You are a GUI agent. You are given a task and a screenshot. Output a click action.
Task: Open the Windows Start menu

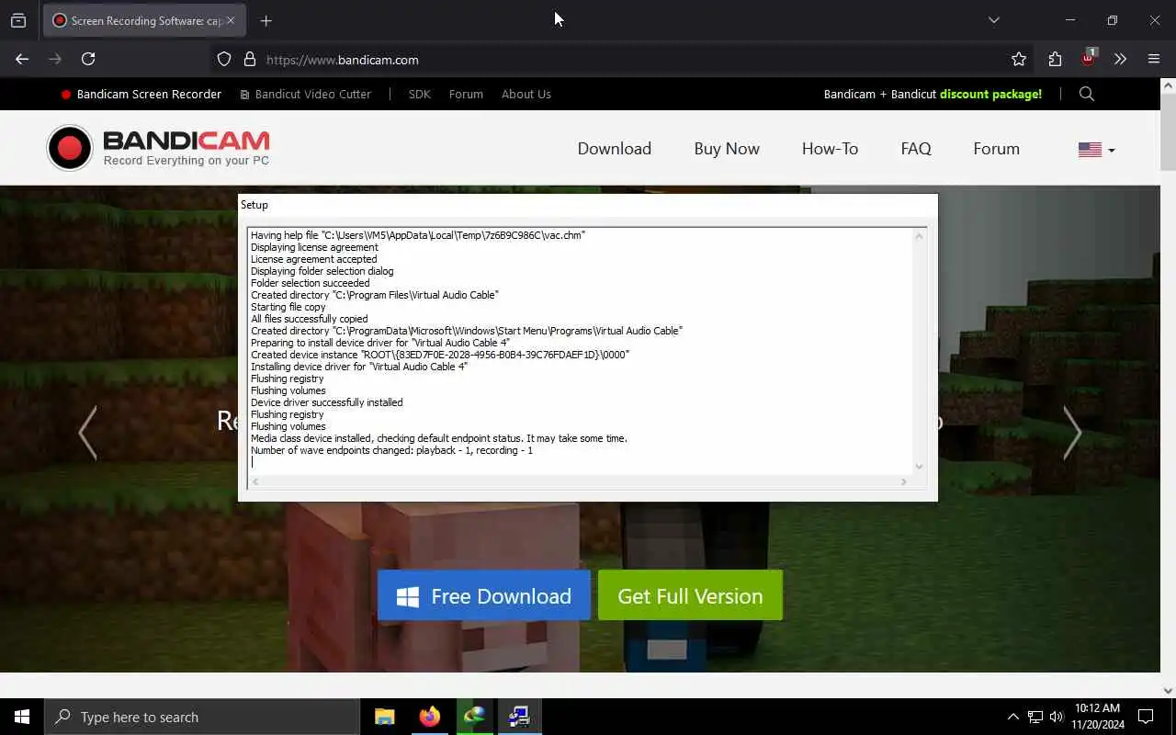pos(22,717)
